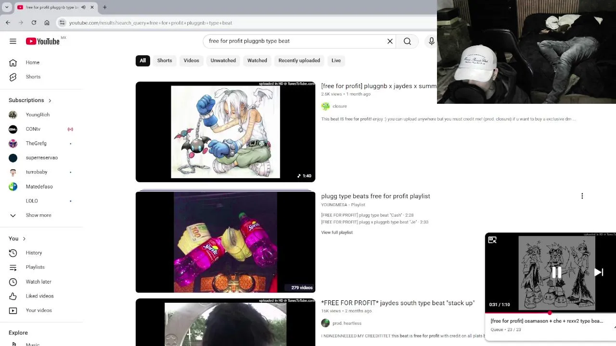This screenshot has height=346, width=616.
Task: Seek on the miniplayer progress bar
Action: 551,313
